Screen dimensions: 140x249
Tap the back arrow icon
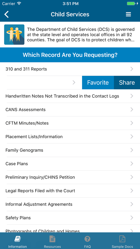point(7,14)
